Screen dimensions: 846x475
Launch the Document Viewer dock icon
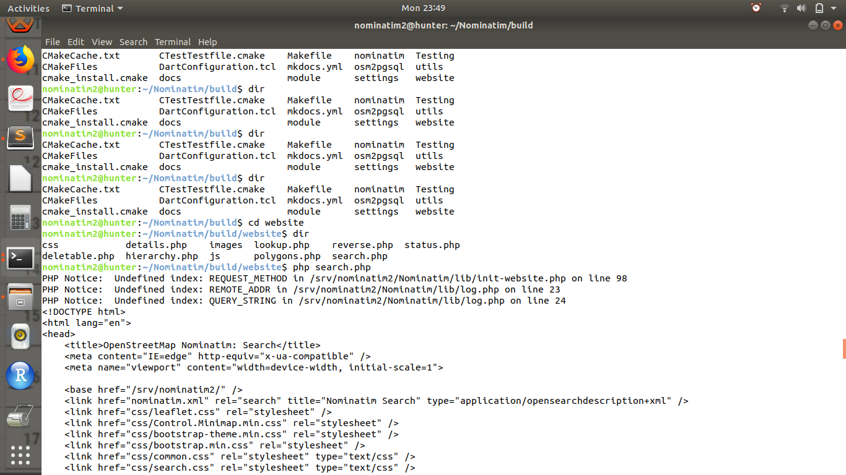(x=20, y=98)
